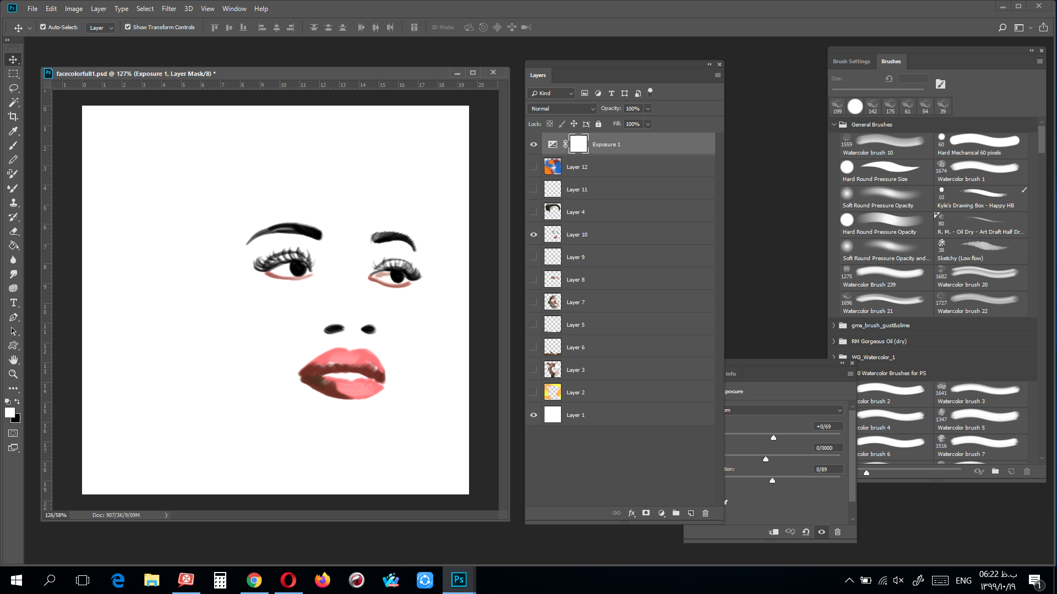Hide the Exposure 1 layer
The image size is (1057, 594).
pyautogui.click(x=533, y=145)
